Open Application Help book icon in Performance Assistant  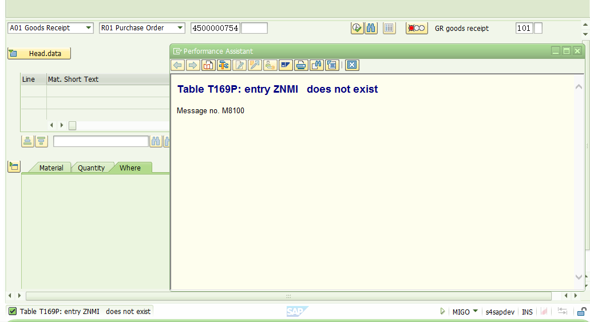click(208, 65)
